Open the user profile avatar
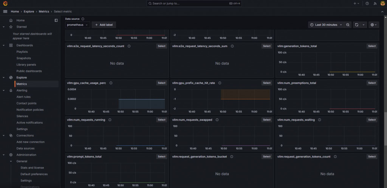387x188 pixels. click(x=382, y=3)
